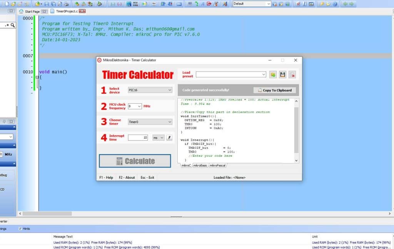Click the generated code scrollbar down arrow
Image resolution: width=394 pixels, height=249 pixels.
tap(296, 161)
